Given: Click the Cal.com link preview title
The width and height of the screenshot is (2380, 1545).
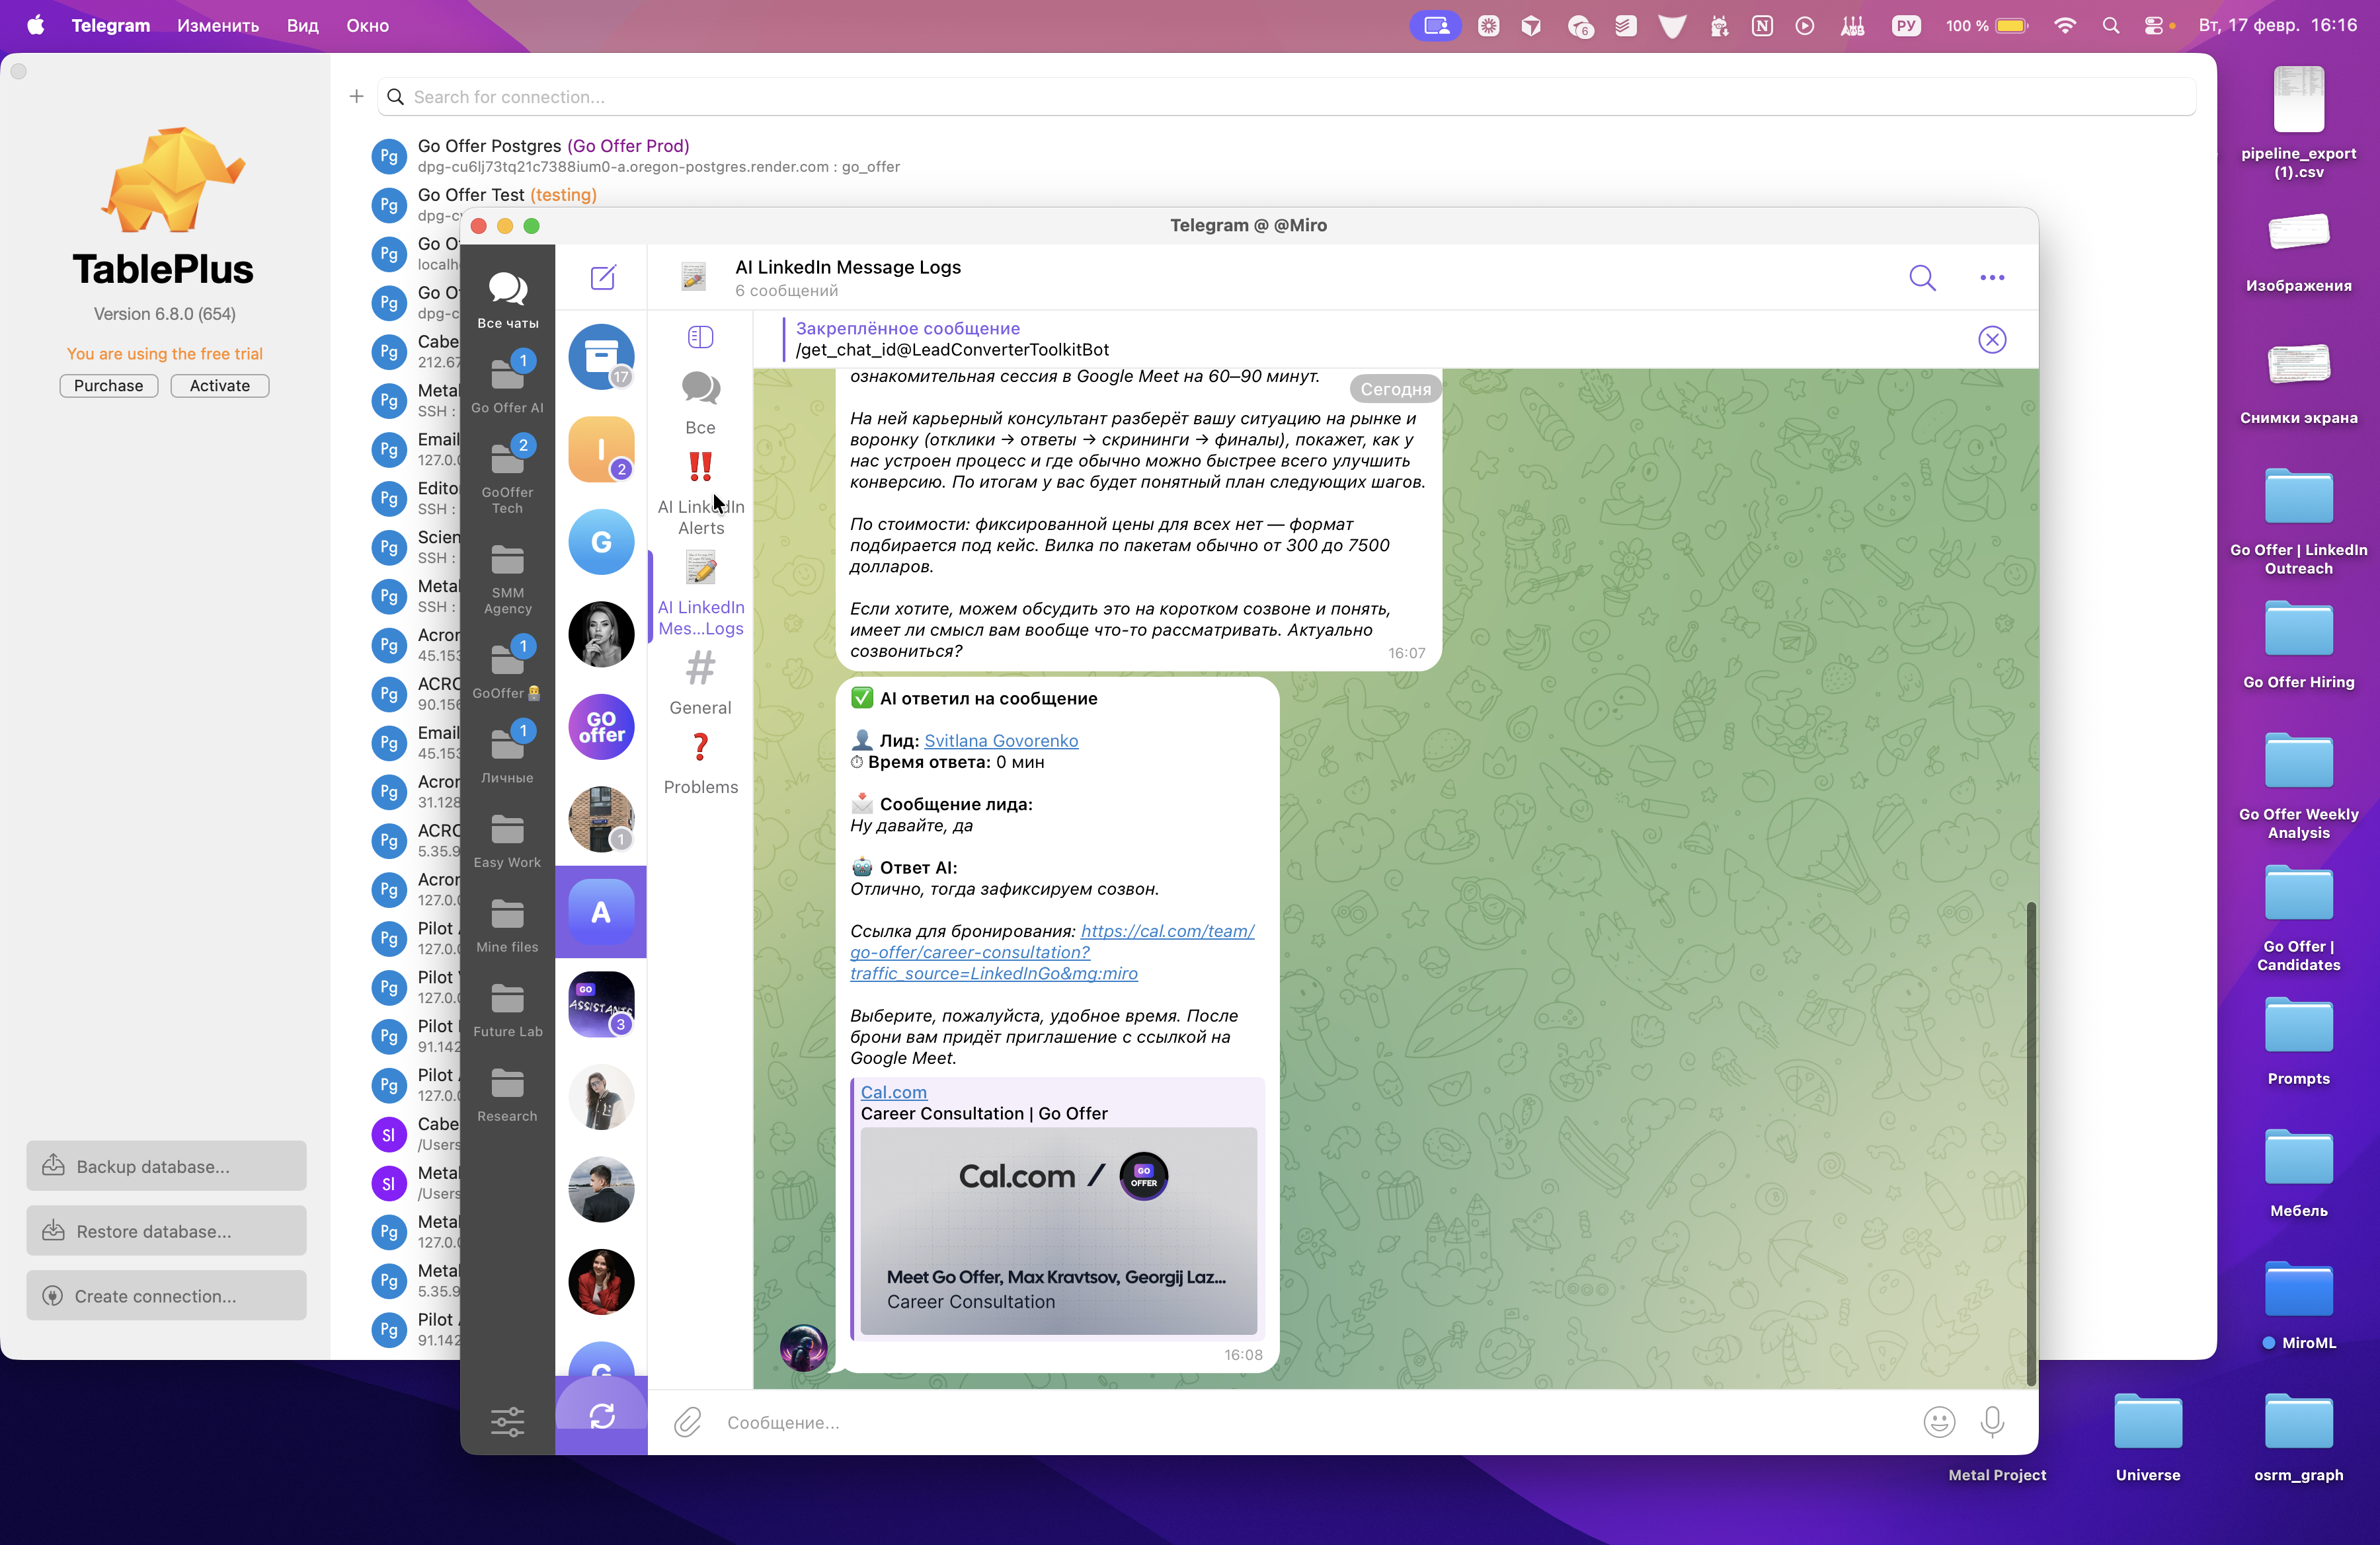Looking at the screenshot, I should (x=893, y=1092).
